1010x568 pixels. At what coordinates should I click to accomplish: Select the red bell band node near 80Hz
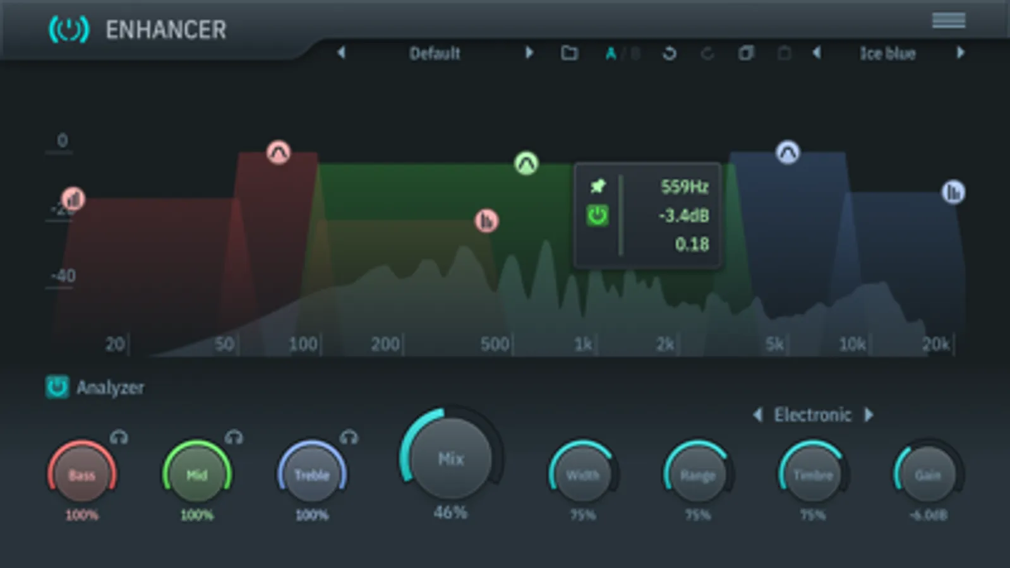(x=278, y=152)
